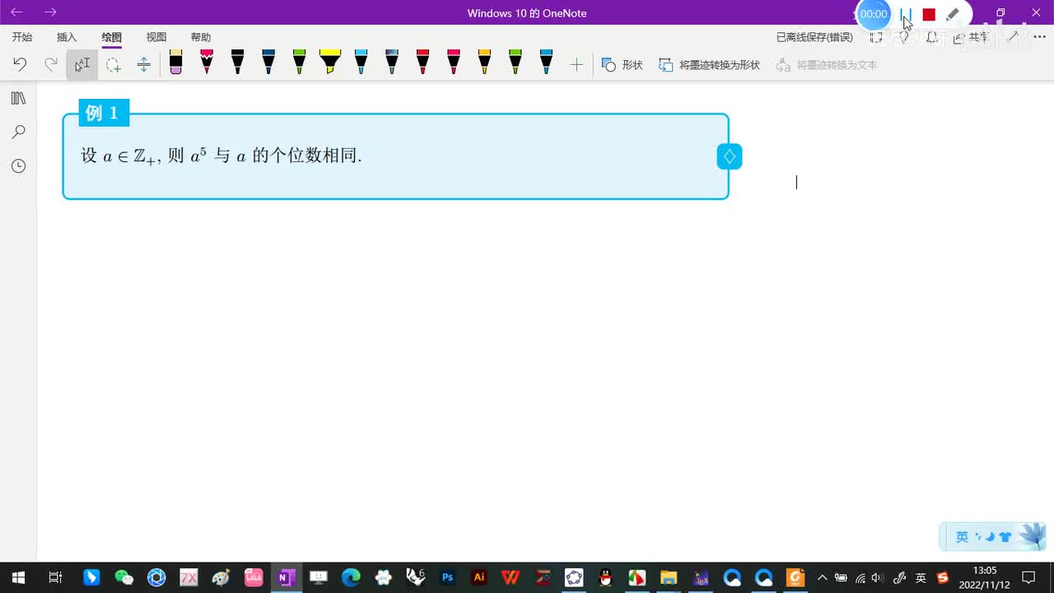The height and width of the screenshot is (593, 1054).
Task: Click the recorder pencil annotation tool
Action: point(953,14)
